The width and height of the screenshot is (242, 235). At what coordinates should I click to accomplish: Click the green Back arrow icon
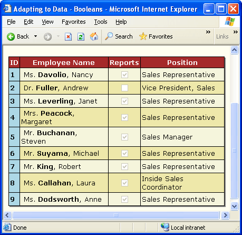point(11,37)
